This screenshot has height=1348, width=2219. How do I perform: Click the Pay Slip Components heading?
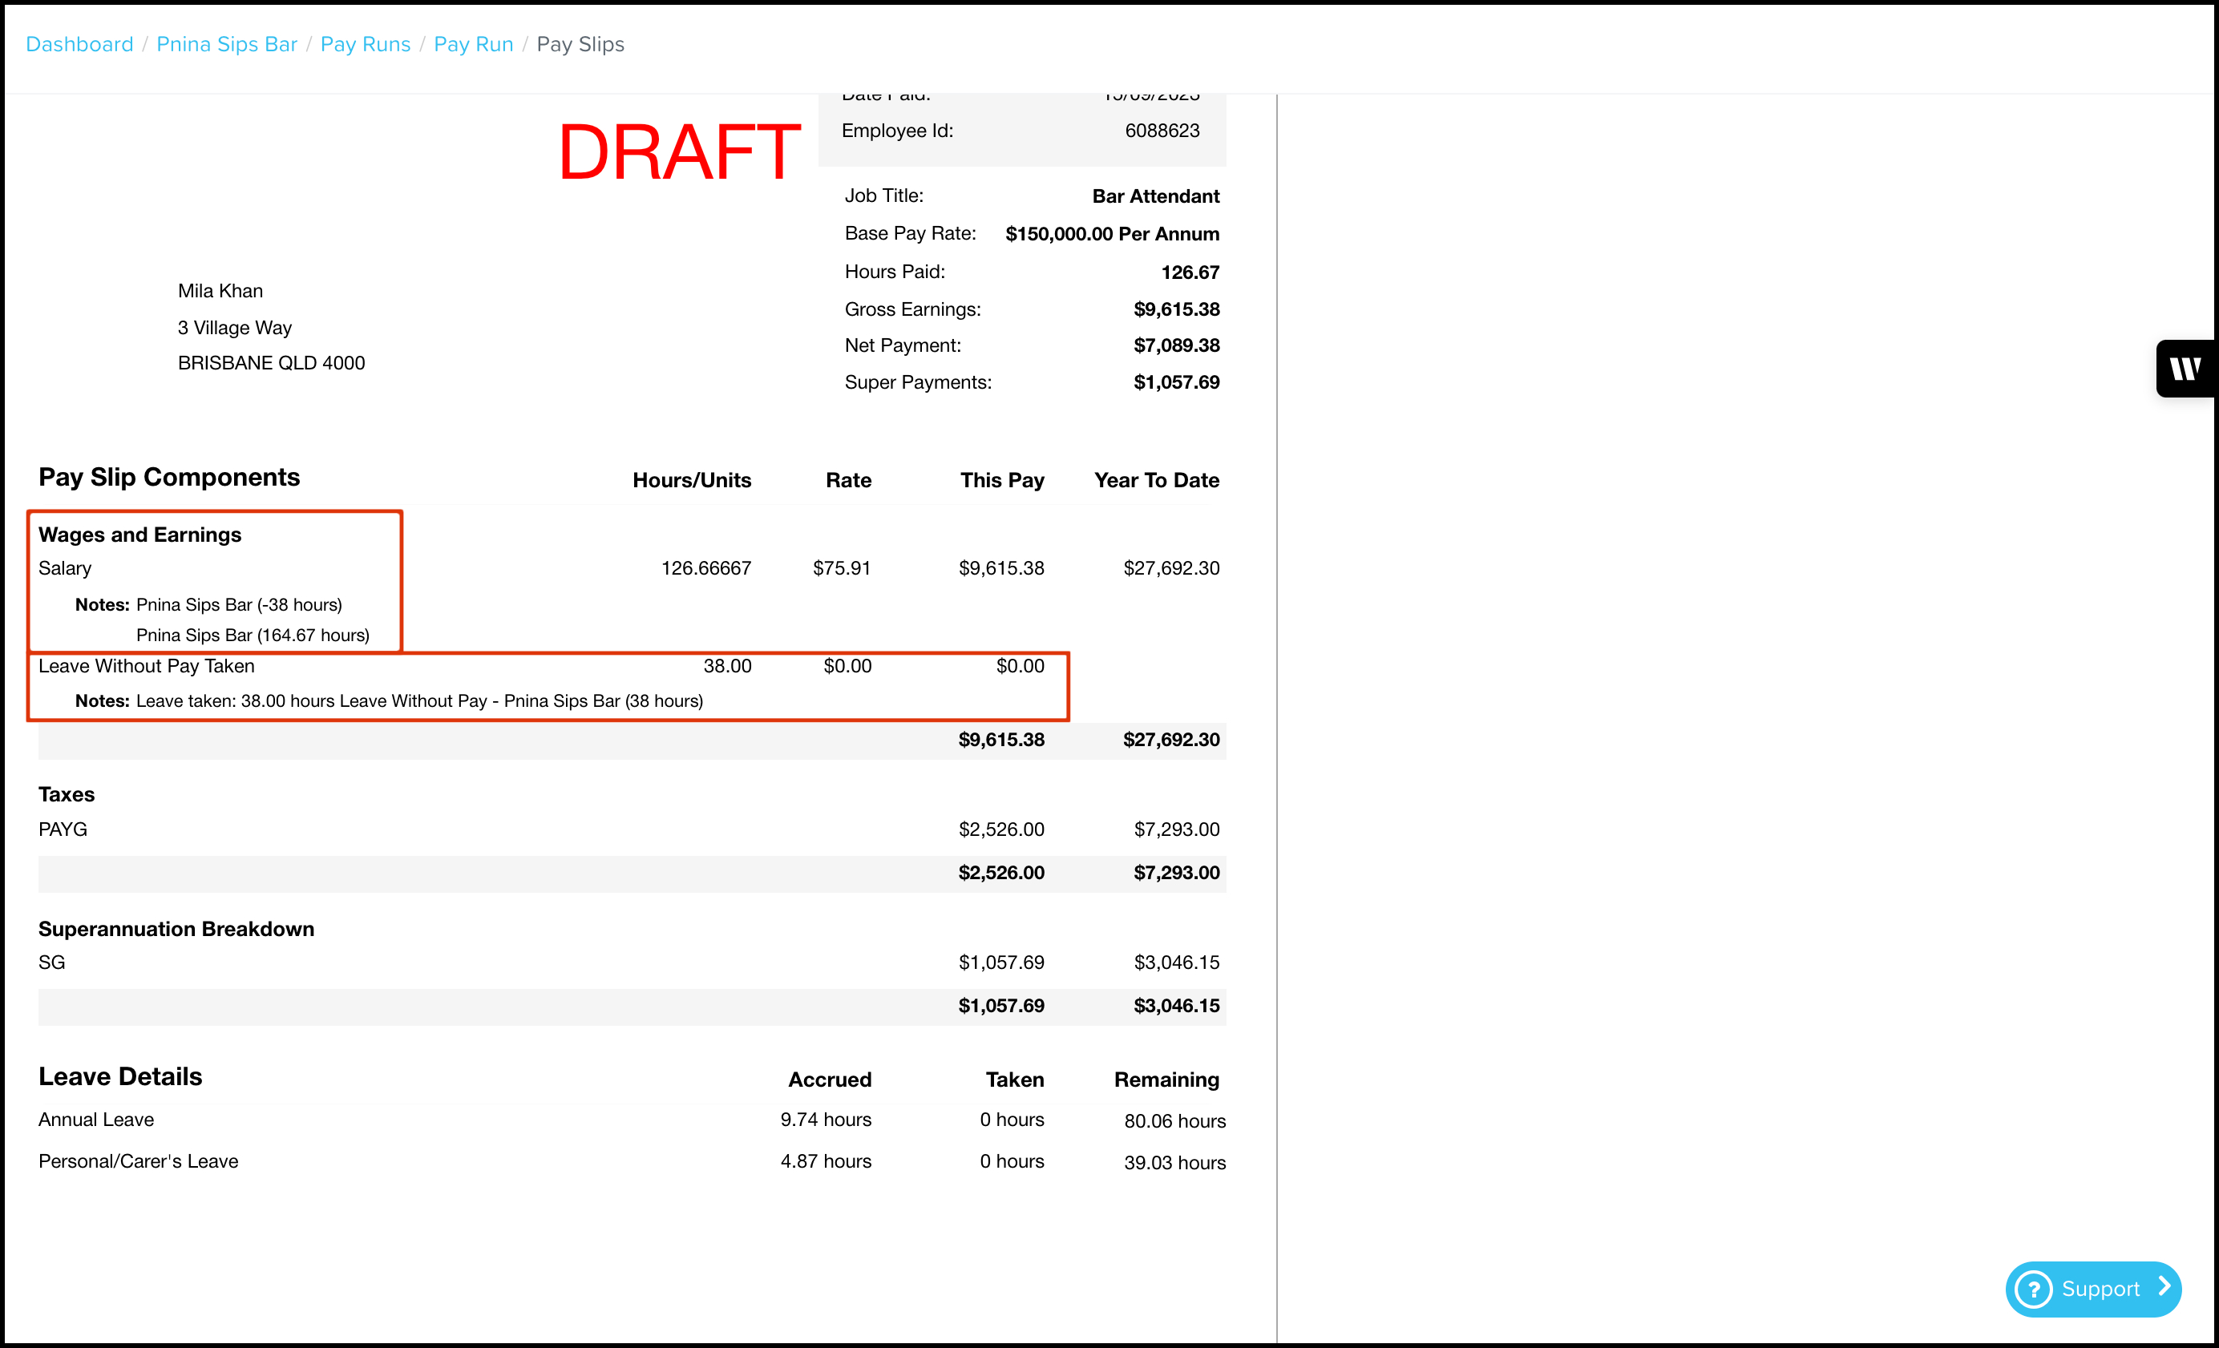[168, 477]
